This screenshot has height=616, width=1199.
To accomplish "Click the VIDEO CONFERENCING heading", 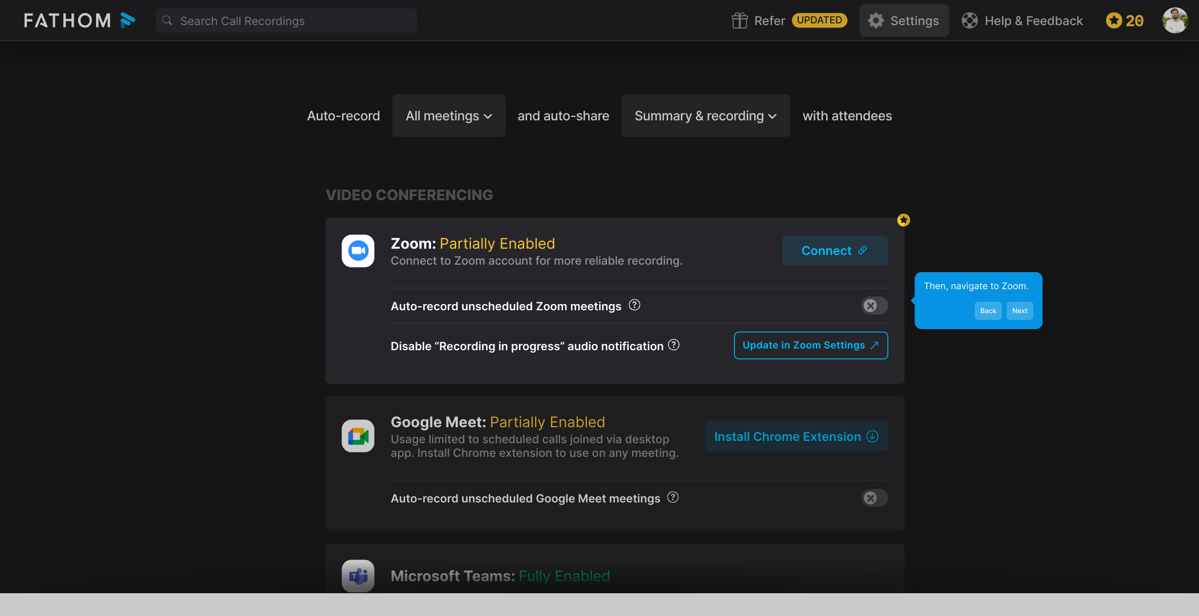I will coord(409,195).
